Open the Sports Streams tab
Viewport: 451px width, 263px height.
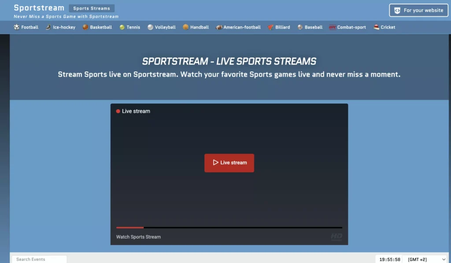tap(92, 8)
